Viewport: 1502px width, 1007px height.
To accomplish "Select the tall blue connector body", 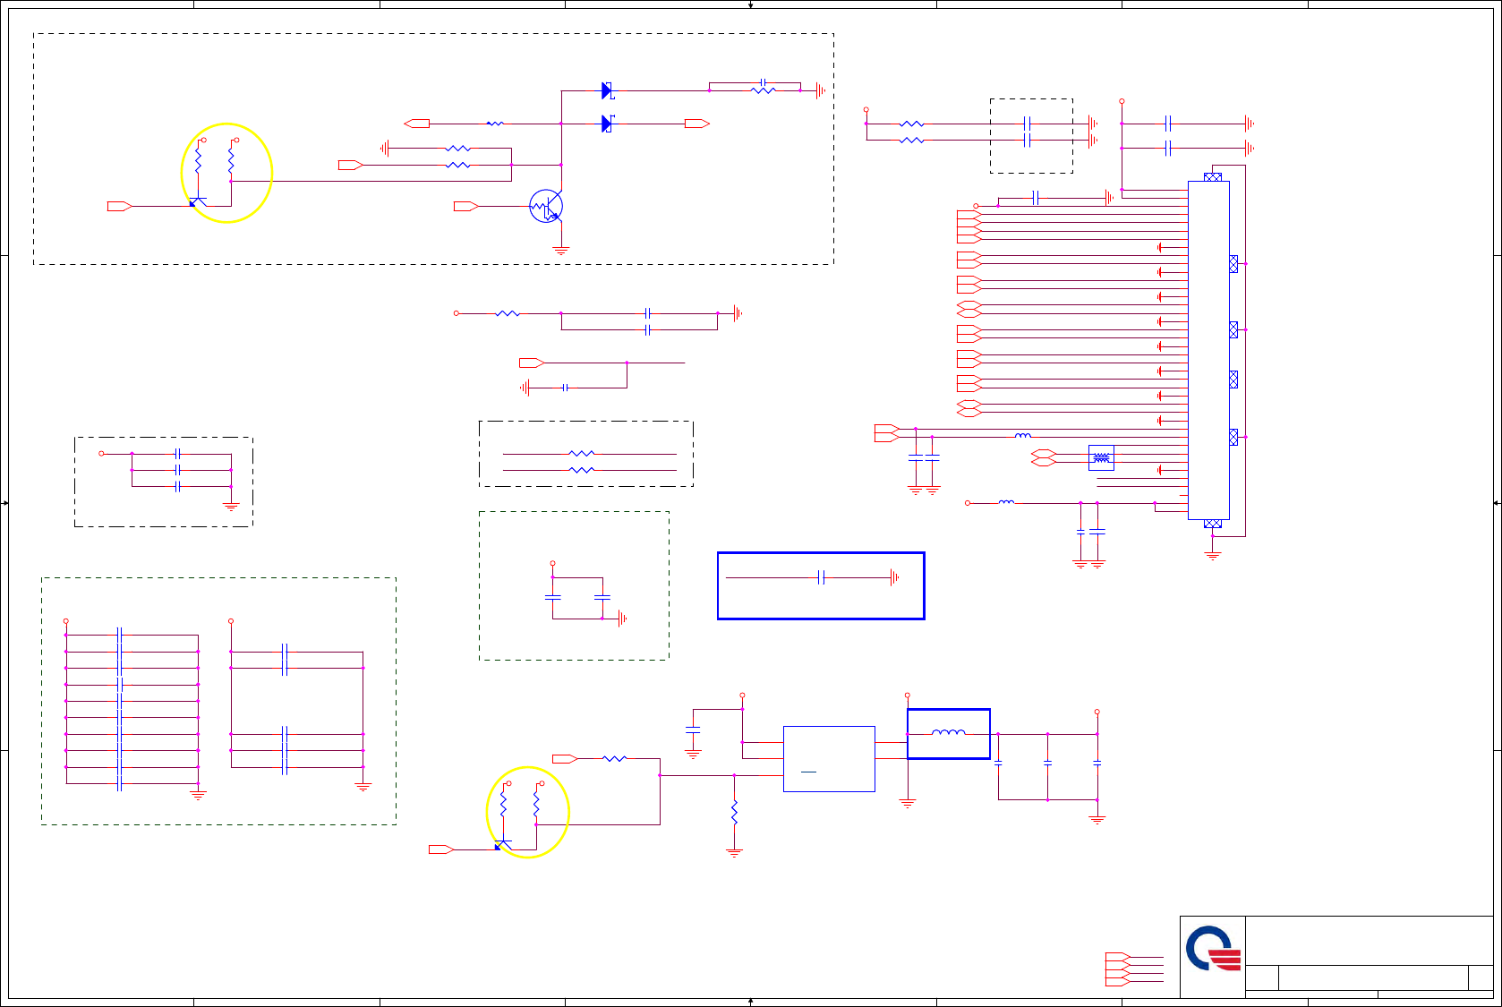I will [x=1208, y=350].
